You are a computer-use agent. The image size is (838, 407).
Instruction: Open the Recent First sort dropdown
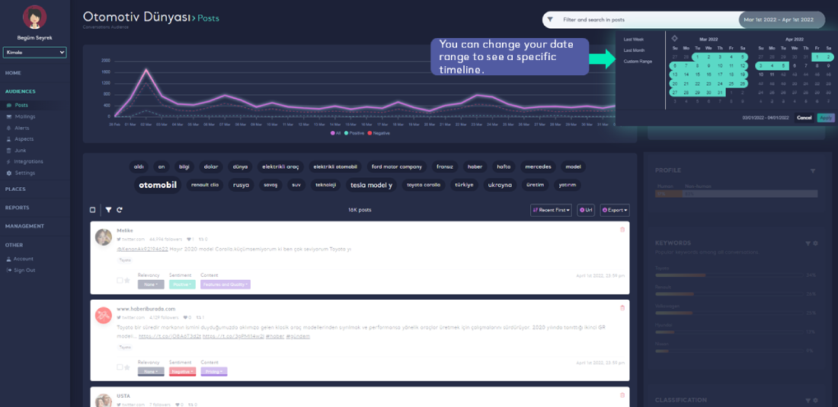[x=551, y=210]
